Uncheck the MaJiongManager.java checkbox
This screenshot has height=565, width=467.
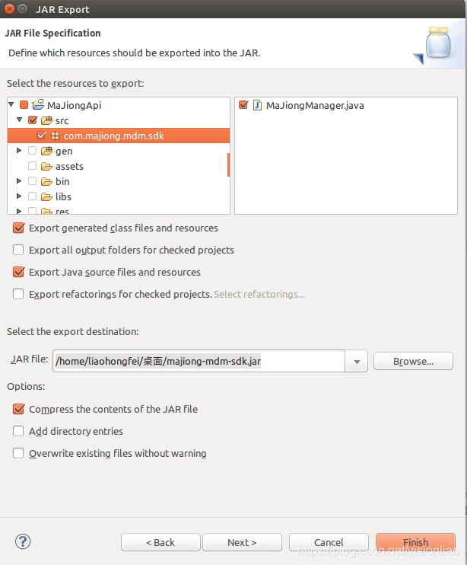tap(243, 105)
